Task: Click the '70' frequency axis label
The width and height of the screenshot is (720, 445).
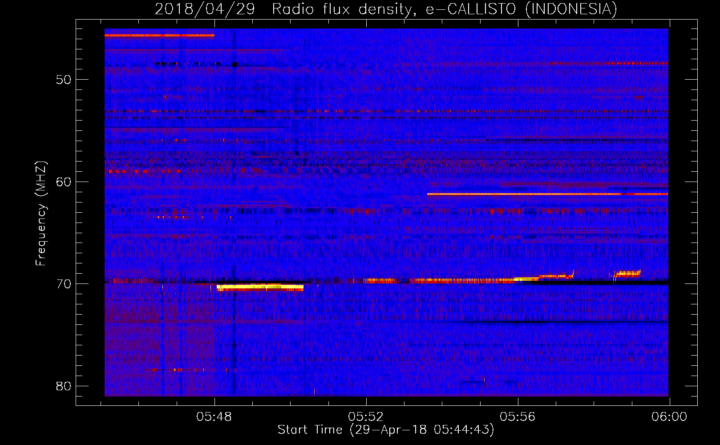Action: click(x=64, y=284)
